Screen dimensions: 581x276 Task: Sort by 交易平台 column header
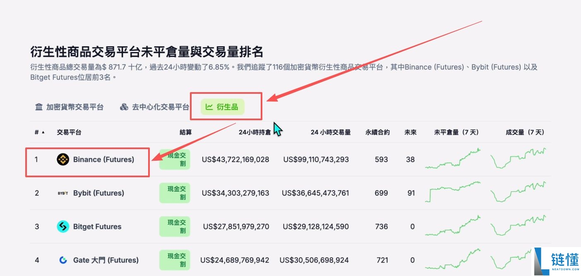click(x=69, y=132)
